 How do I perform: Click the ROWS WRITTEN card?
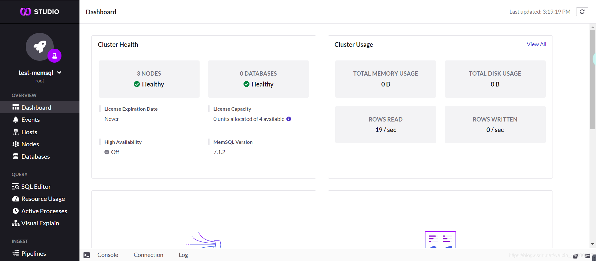[495, 125]
